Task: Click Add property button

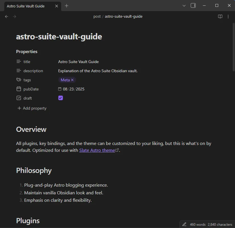Action: click(x=32, y=108)
